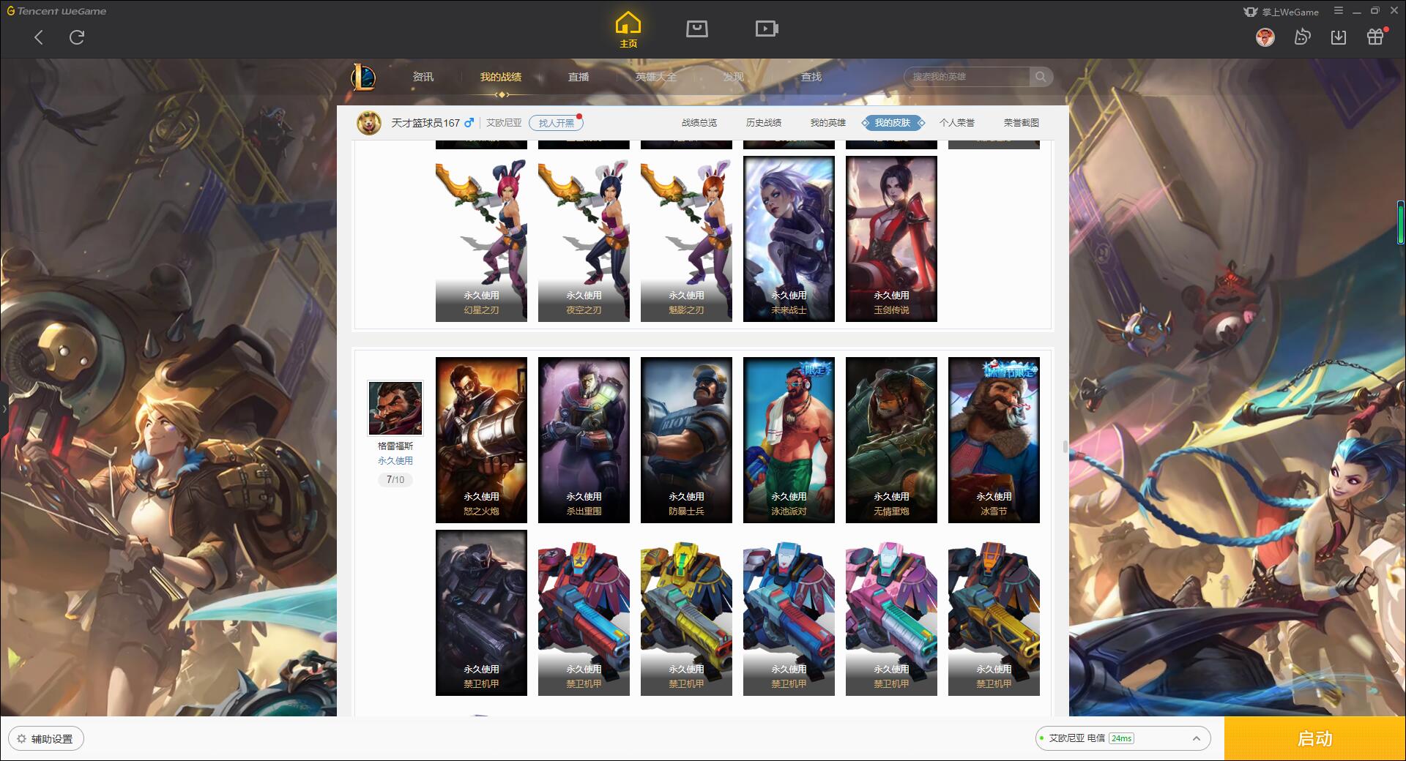Viewport: 1406px width, 761px height.
Task: Open the 掌上WeGame link
Action: click(x=1281, y=12)
